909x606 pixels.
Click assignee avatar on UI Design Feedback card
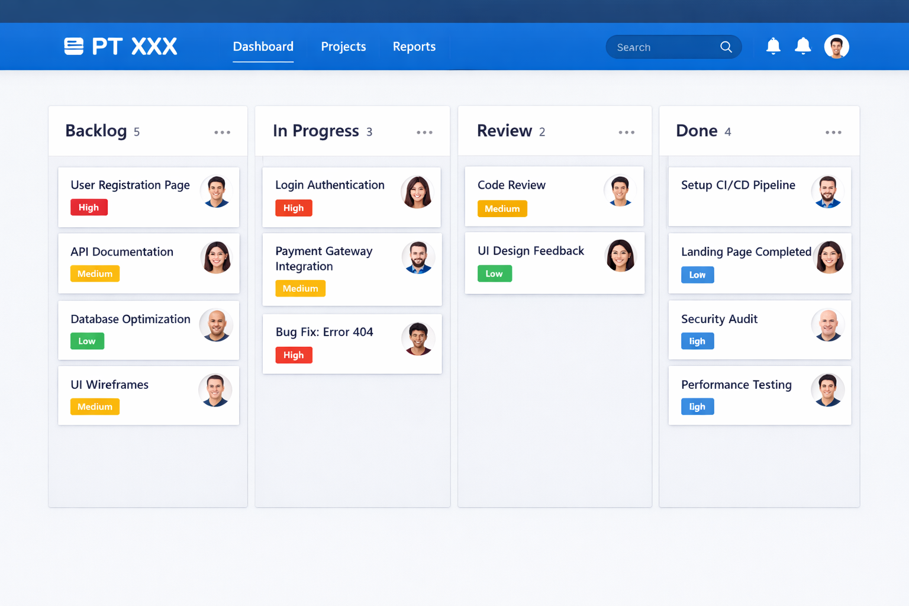click(620, 256)
